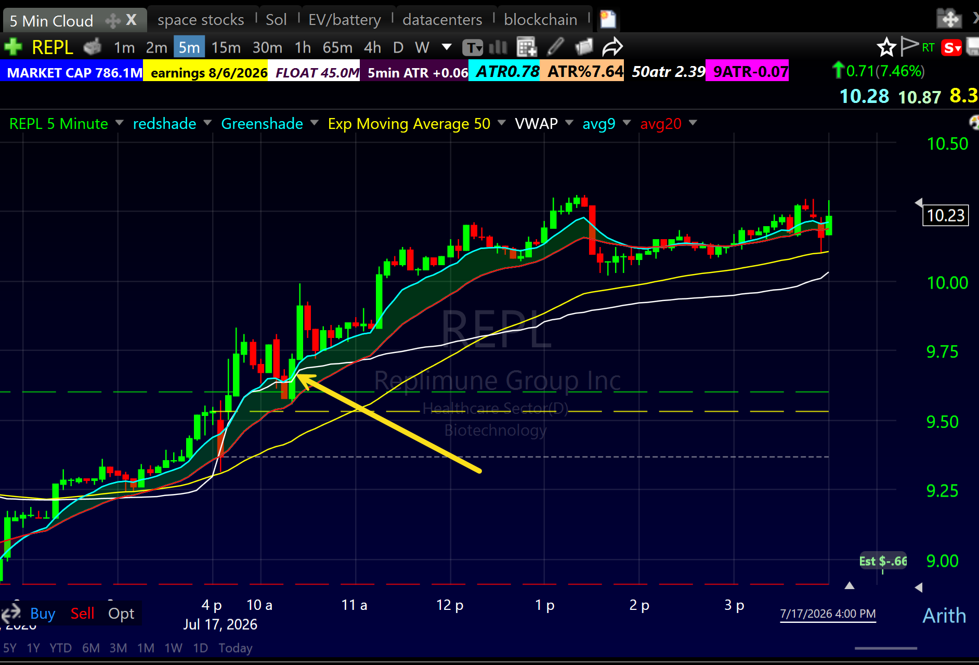Open the space stocks tab
Screen dimensions: 979x665
pos(201,20)
